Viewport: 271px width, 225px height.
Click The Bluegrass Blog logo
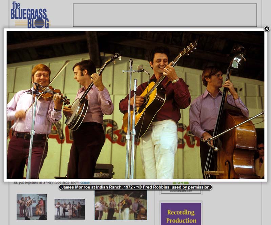pos(30,15)
